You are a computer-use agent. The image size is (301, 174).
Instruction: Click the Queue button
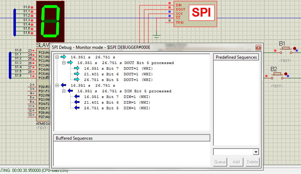(x=220, y=162)
